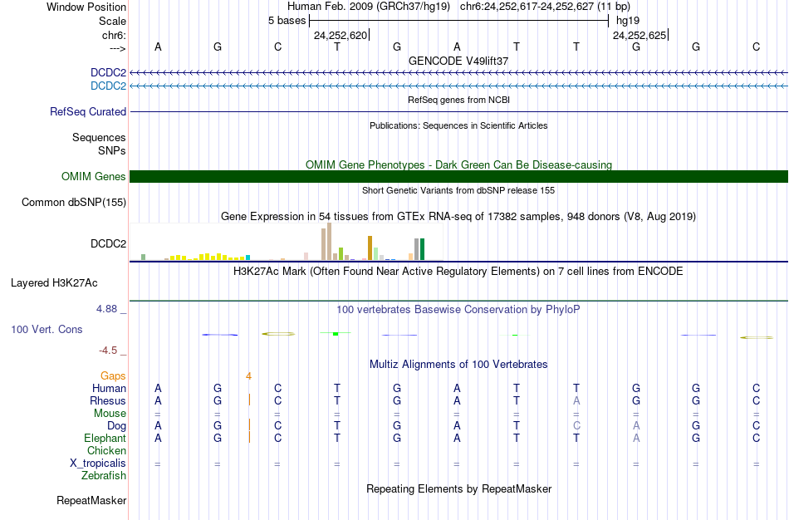The image size is (789, 520).
Task: Click the DCDC2 label beside GTEx chart
Action: pos(108,243)
